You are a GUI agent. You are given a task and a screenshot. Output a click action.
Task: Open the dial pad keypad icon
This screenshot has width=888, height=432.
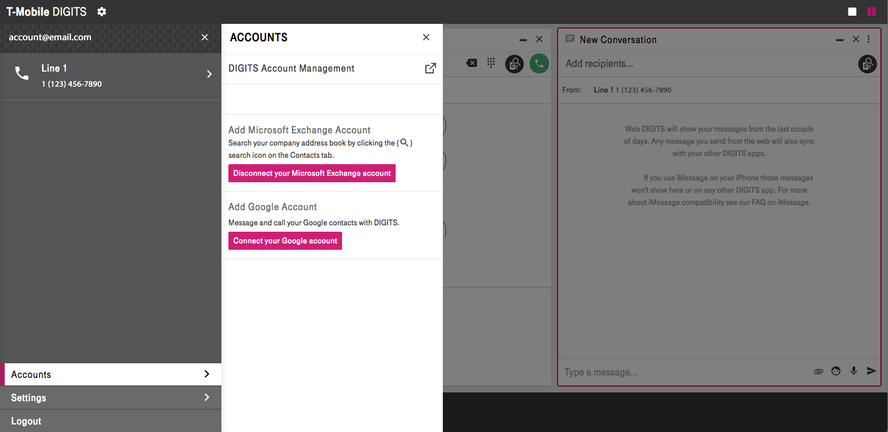(x=491, y=63)
